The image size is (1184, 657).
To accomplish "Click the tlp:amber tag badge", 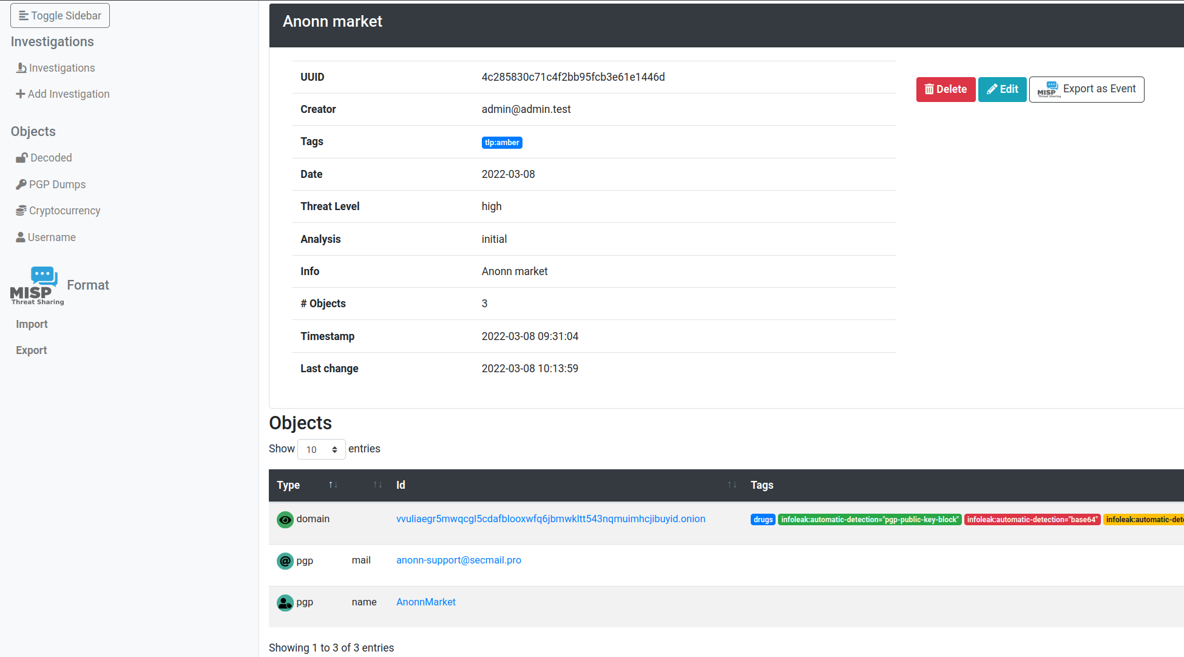I will click(x=502, y=143).
